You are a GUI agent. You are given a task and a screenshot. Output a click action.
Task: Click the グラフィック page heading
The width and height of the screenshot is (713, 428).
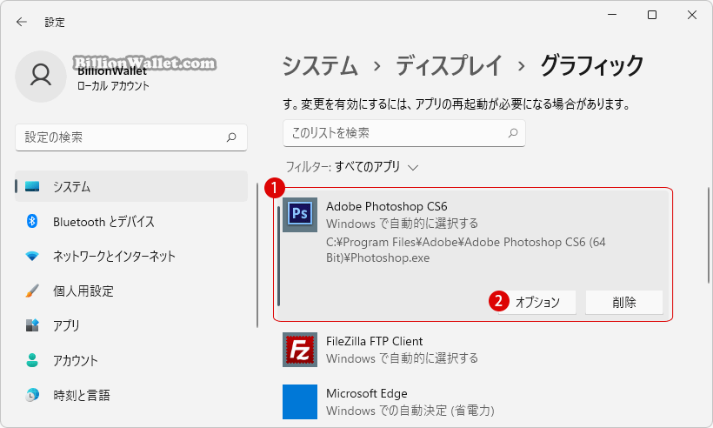(x=592, y=65)
